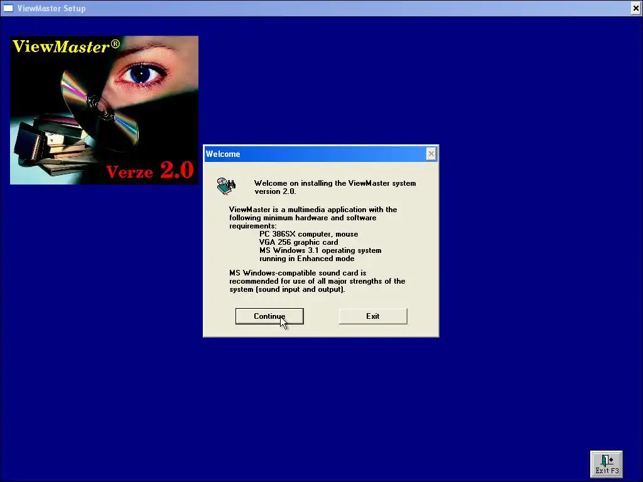This screenshot has width=643, height=482.
Task: Click the CD and binoculars setup icon
Action: [x=226, y=186]
